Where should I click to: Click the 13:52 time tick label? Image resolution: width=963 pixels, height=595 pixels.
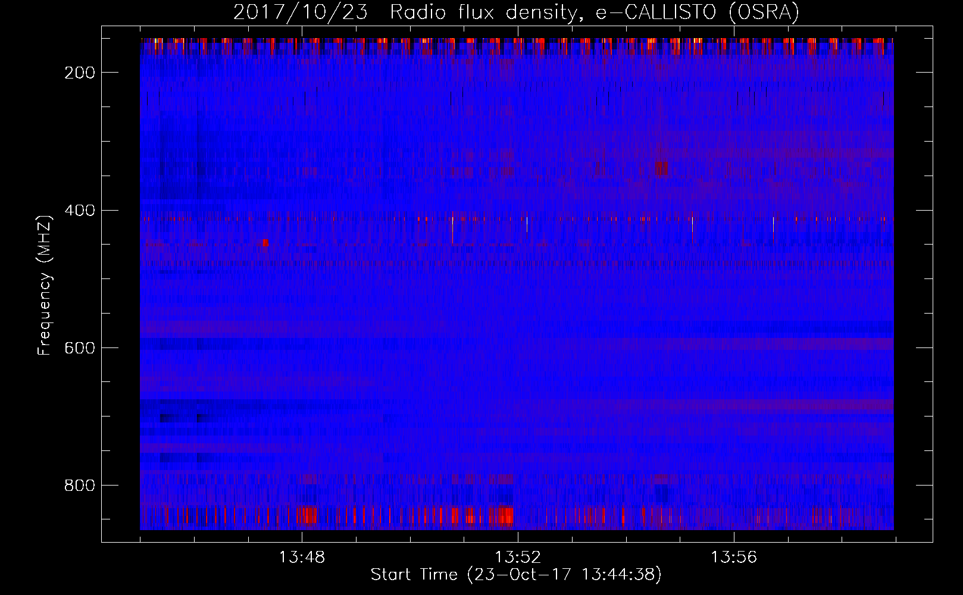point(518,558)
